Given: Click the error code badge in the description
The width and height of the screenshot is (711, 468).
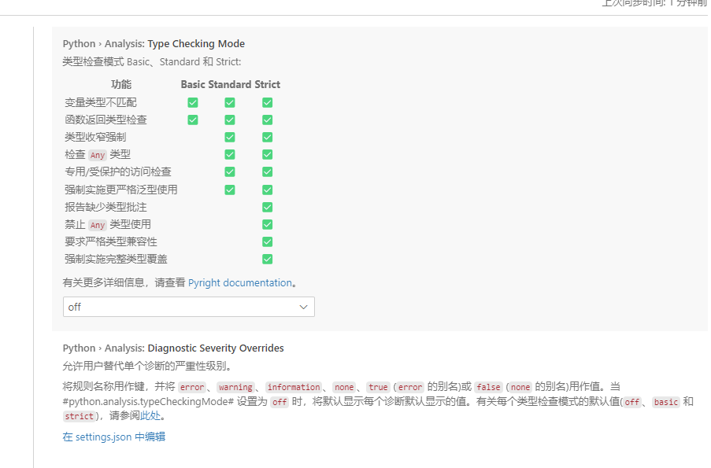Looking at the screenshot, I should pyautogui.click(x=193, y=386).
